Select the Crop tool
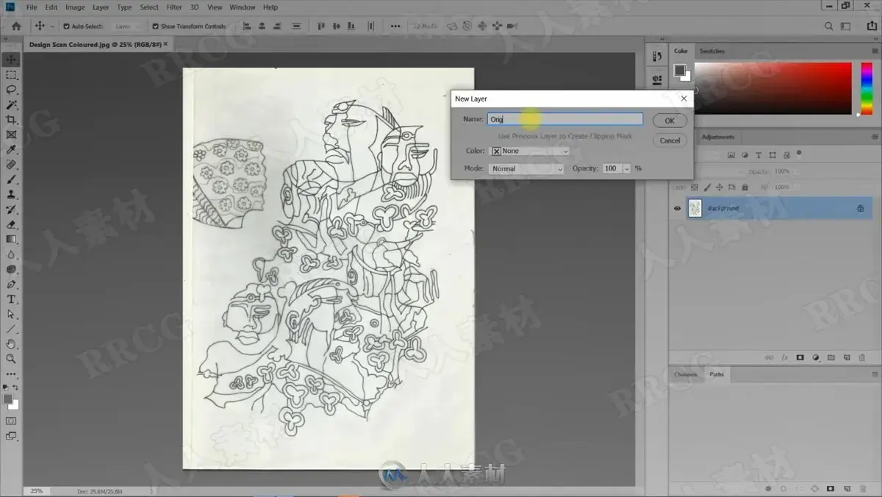 tap(11, 120)
